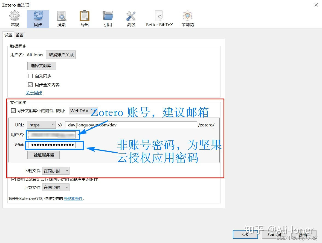Open the https protocol dropdown
322x243 pixels.
click(41, 125)
